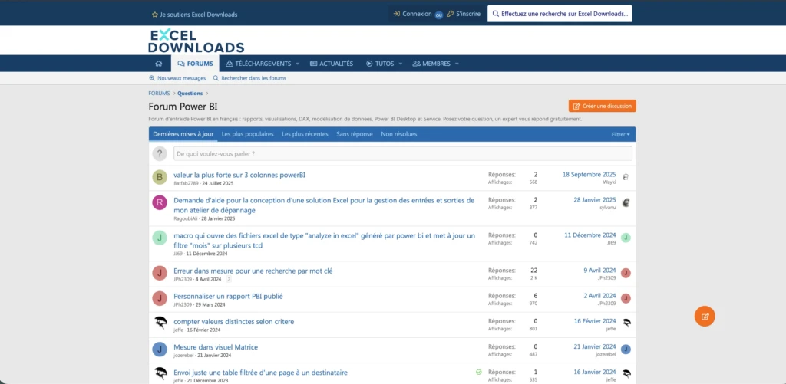Click the De quoi voulez-vous parler field
The image size is (786, 384).
tap(402, 154)
